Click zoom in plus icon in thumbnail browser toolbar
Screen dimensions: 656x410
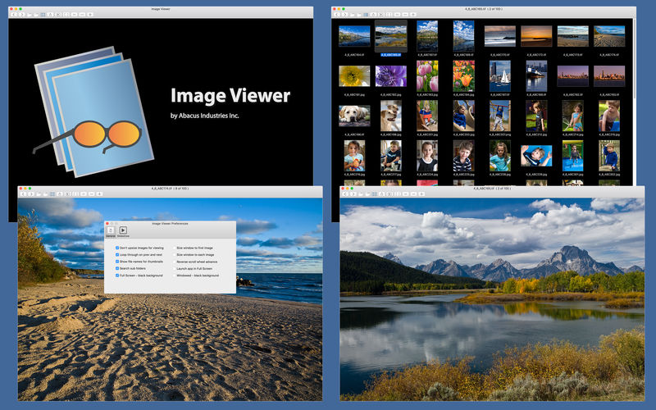(413, 14)
